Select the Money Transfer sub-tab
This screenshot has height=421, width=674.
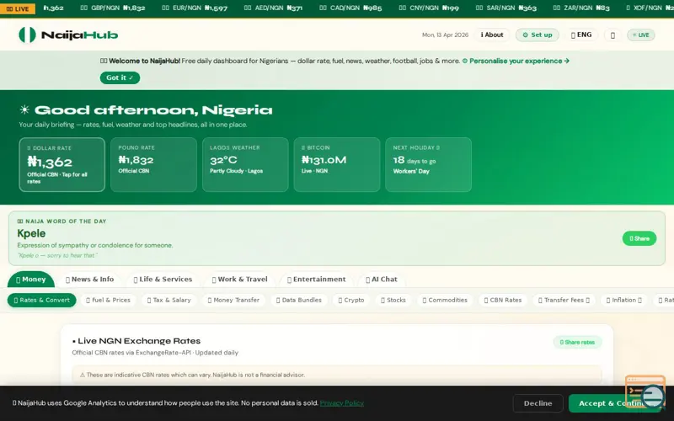pyautogui.click(x=234, y=301)
